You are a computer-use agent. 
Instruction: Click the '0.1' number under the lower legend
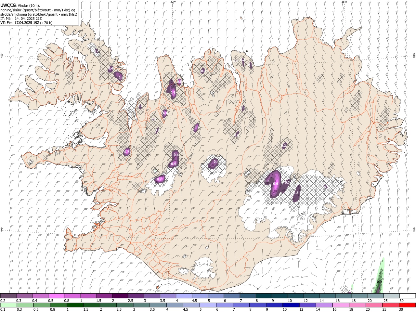pos(3,310)
